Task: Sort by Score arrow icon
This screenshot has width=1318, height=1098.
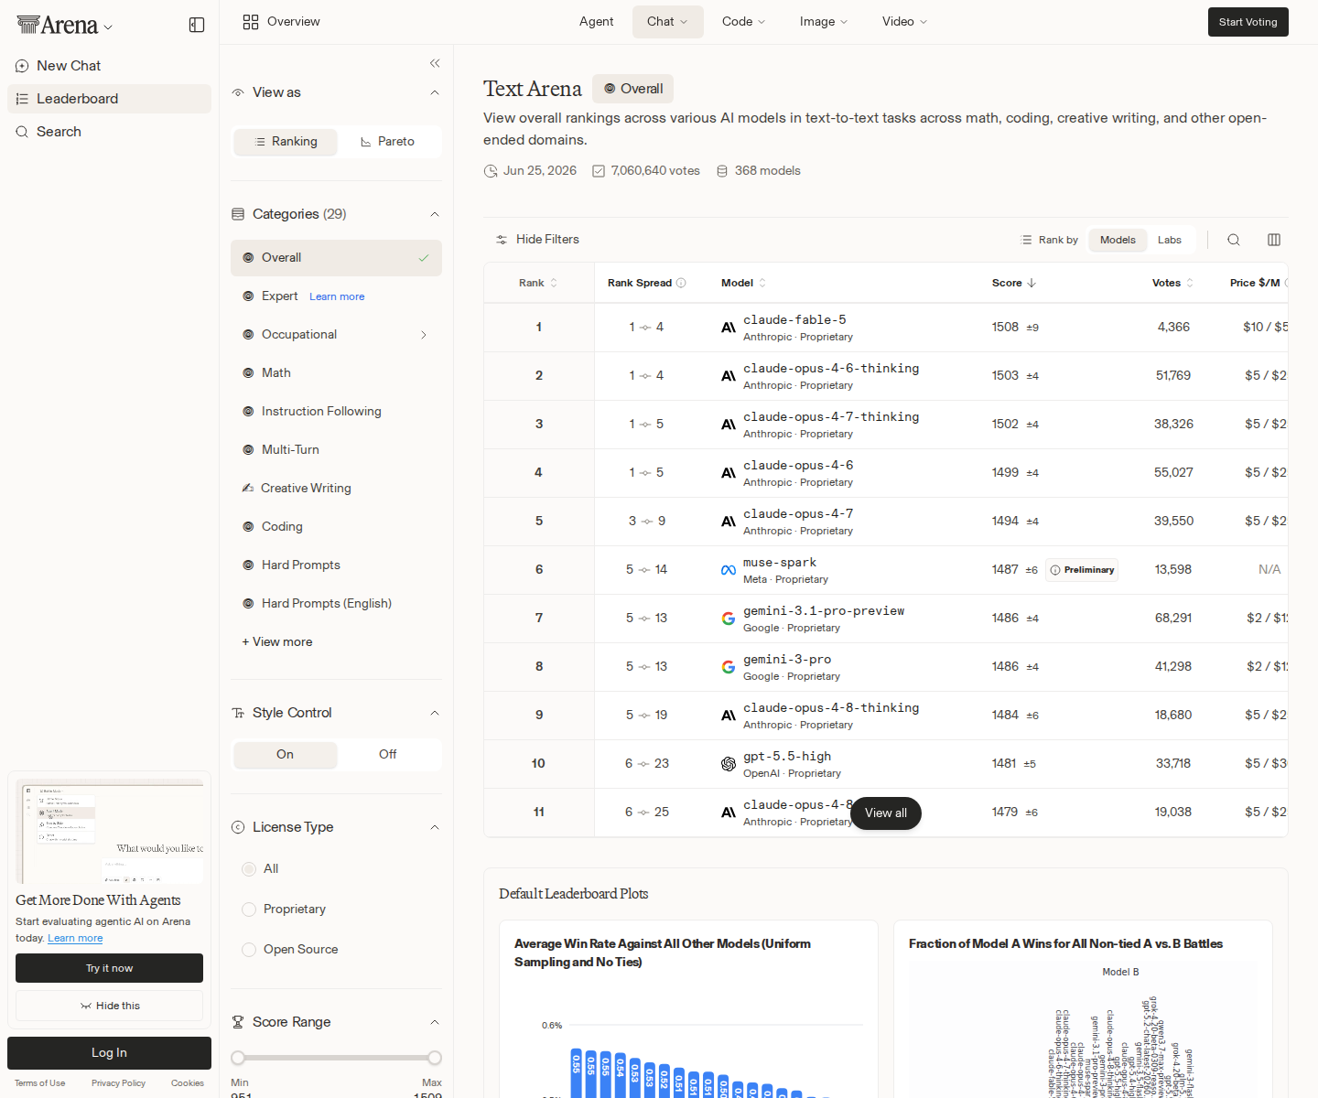Action: pyautogui.click(x=1032, y=283)
